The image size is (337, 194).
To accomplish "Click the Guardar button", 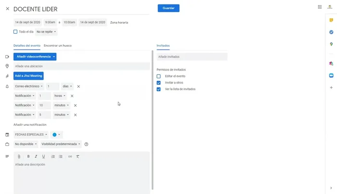I will click(168, 8).
